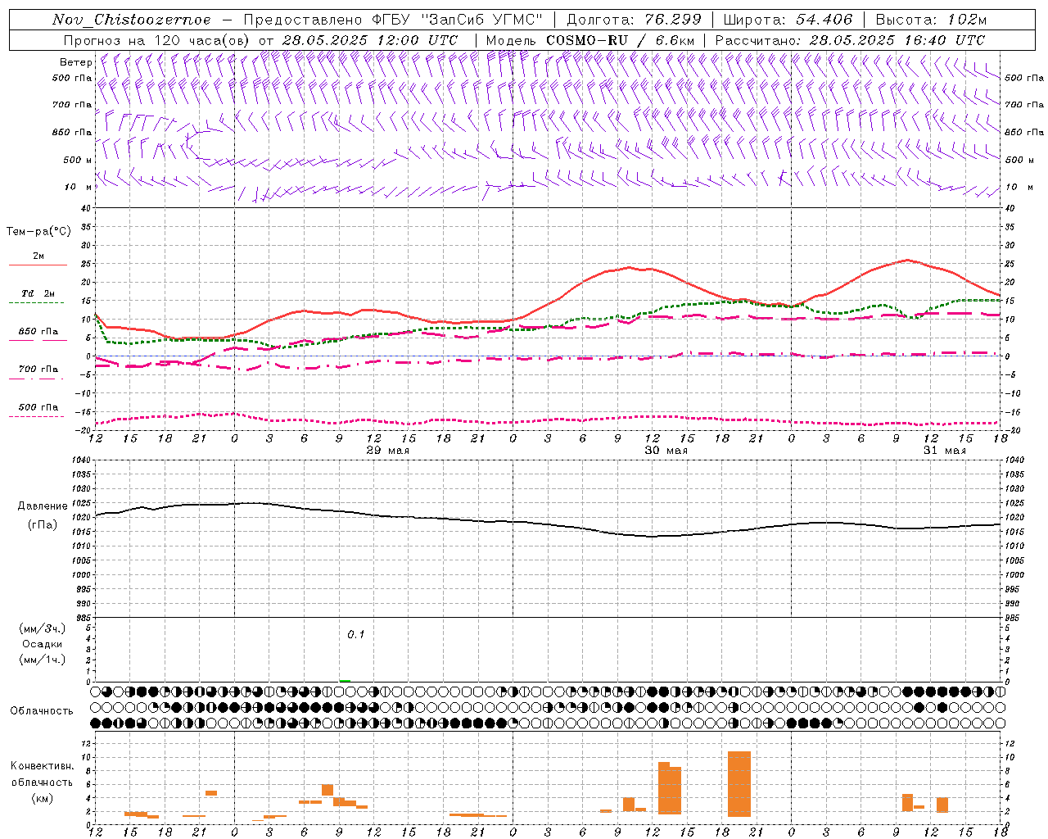Click the "(мм/1ч.)" precipitation unit label
Viewport: 1048px width, 839px height.
[x=43, y=660]
